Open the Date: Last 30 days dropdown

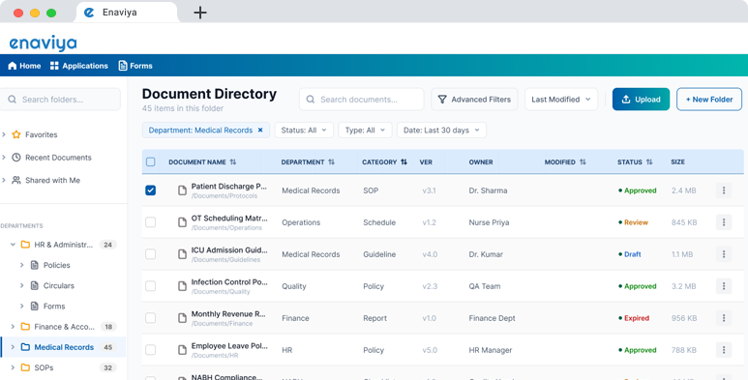click(441, 131)
